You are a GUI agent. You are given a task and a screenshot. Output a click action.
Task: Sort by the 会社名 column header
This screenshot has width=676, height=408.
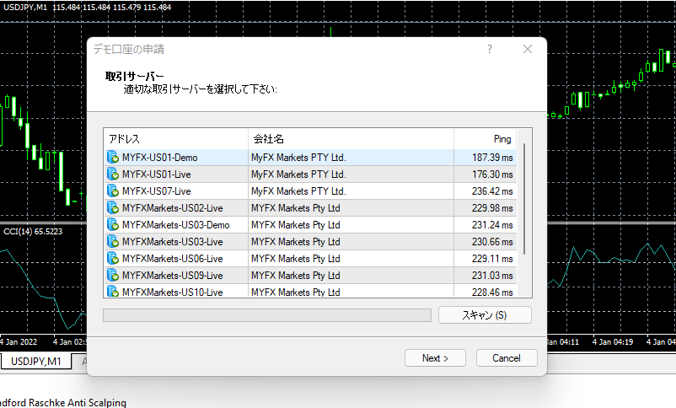point(351,139)
